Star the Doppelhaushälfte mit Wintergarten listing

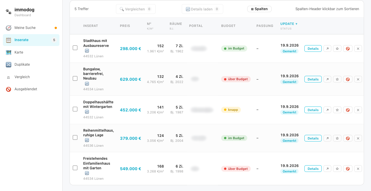[x=337, y=110]
